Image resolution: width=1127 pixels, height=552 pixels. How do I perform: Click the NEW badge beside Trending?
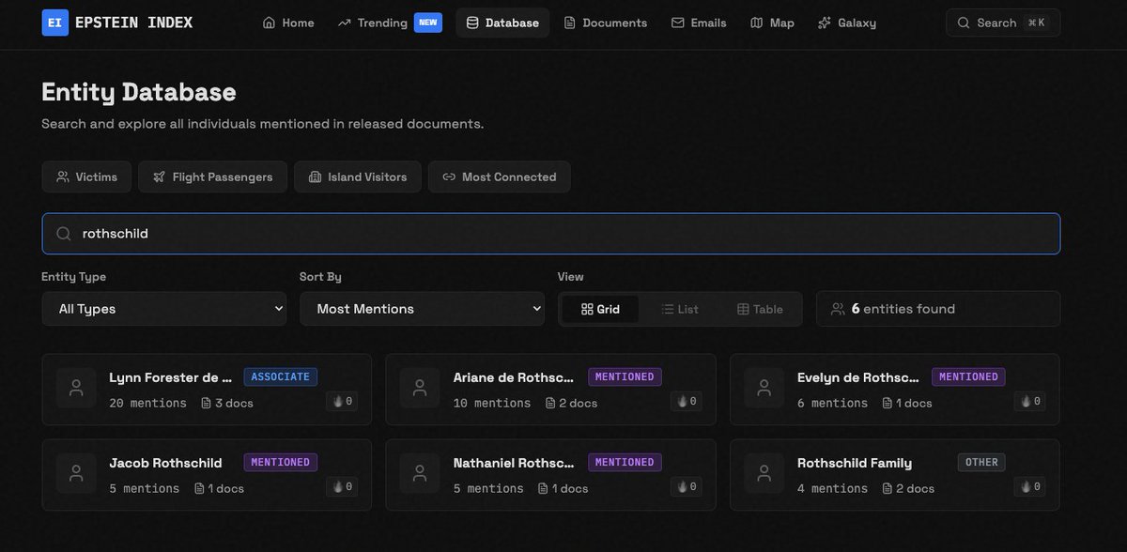coord(428,23)
